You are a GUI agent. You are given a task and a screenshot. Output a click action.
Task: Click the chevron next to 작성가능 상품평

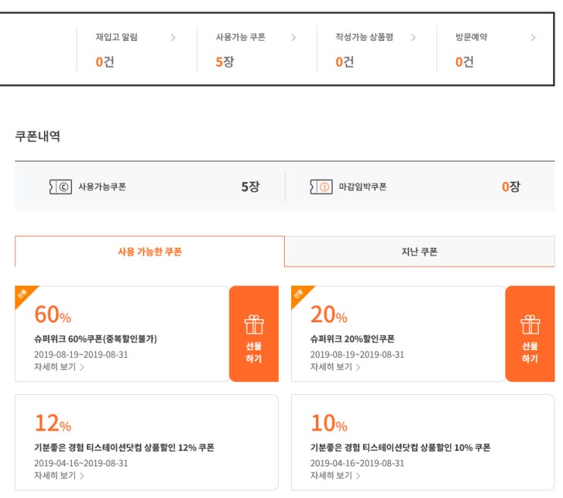pyautogui.click(x=413, y=37)
